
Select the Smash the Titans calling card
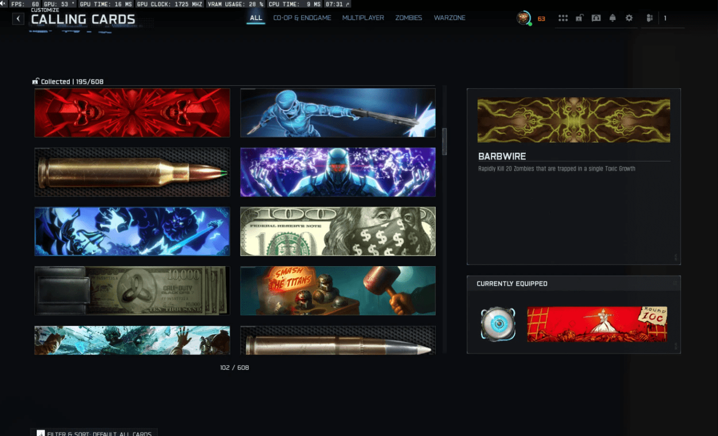click(x=337, y=290)
